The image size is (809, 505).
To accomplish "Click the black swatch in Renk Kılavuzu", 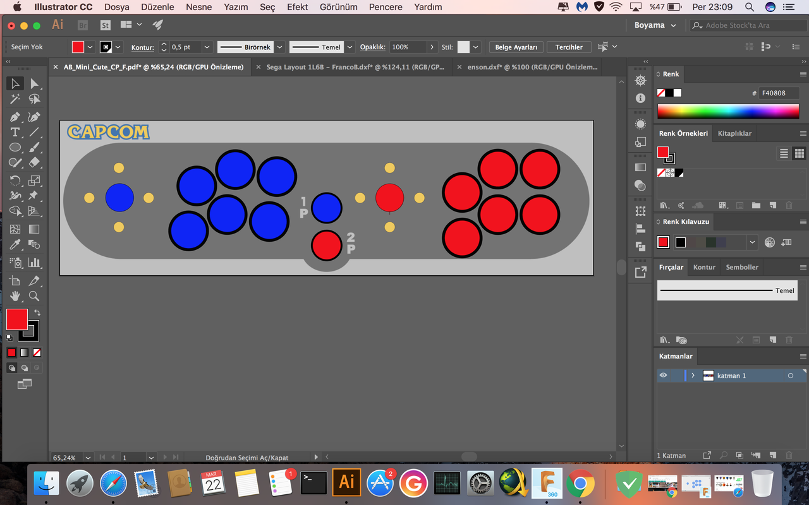I will coord(680,242).
